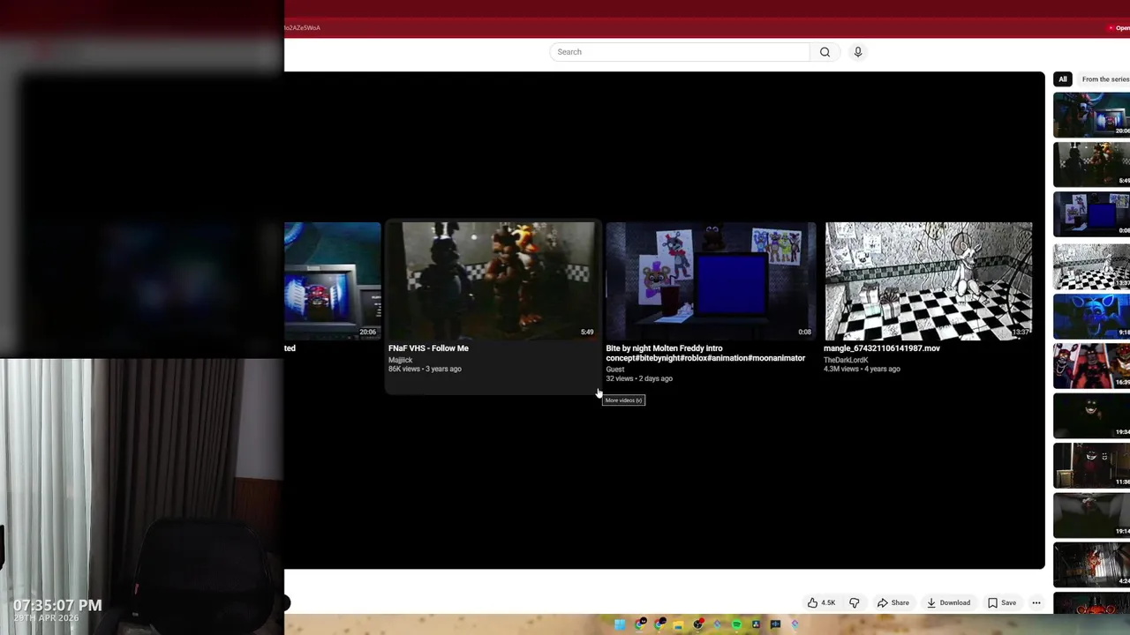Open 'Bite by night Molten Freddy intro' title
The width and height of the screenshot is (1130, 635).
point(705,354)
